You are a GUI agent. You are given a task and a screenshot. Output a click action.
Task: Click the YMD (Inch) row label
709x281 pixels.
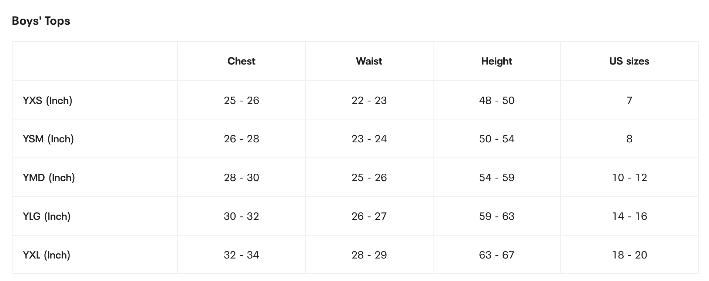point(49,178)
